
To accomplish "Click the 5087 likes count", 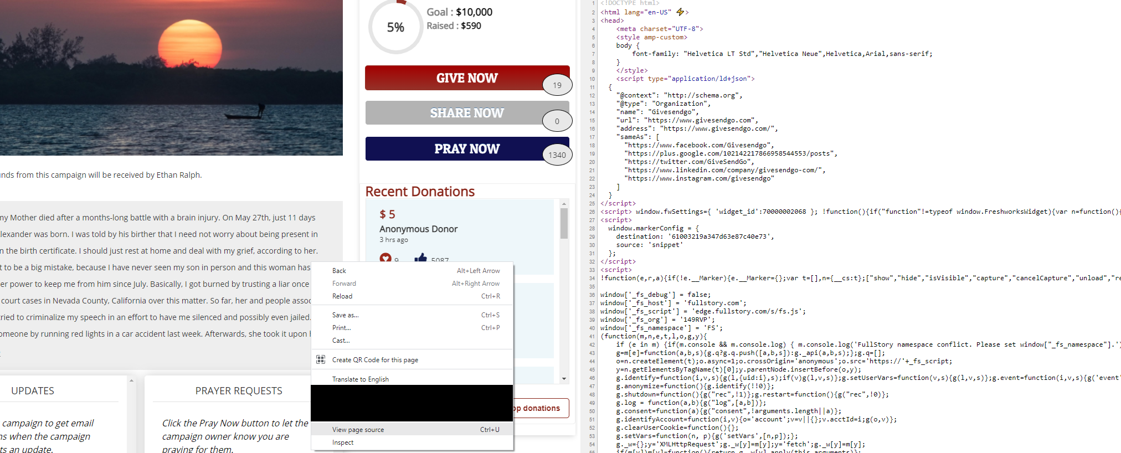I will click(x=440, y=260).
